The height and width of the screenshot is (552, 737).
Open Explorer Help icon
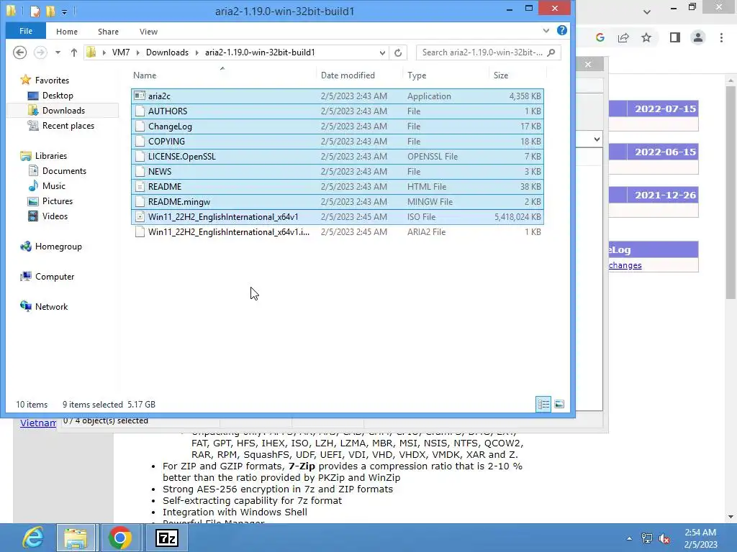[x=561, y=30]
